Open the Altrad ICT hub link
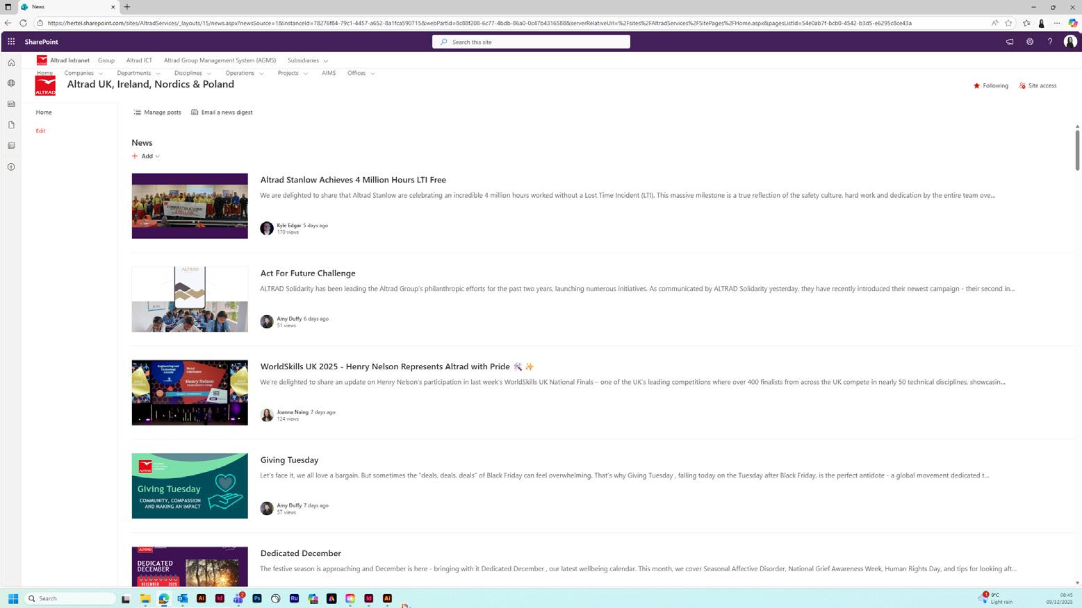1082x608 pixels. pos(139,60)
